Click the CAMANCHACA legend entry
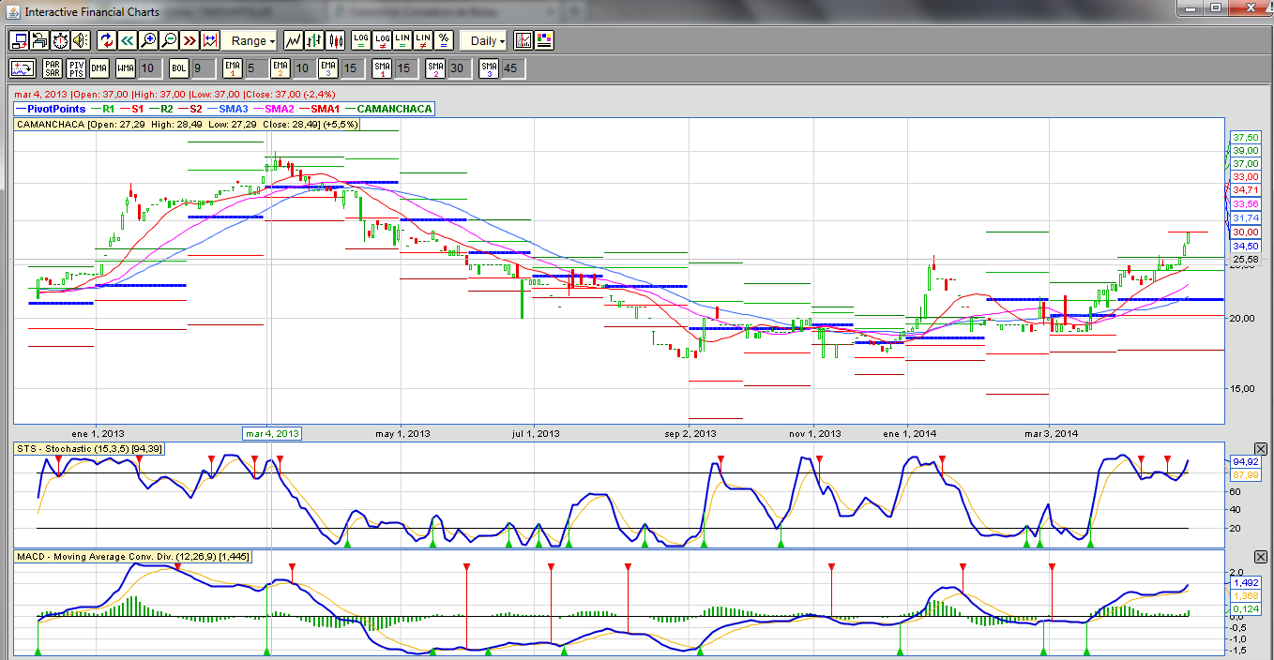 (394, 109)
